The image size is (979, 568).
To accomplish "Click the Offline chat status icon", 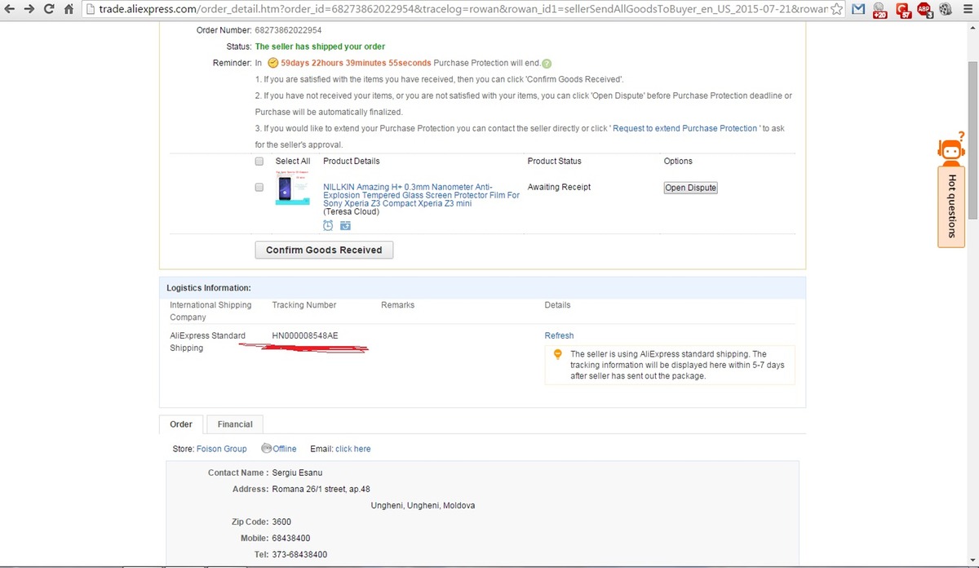I will (266, 448).
